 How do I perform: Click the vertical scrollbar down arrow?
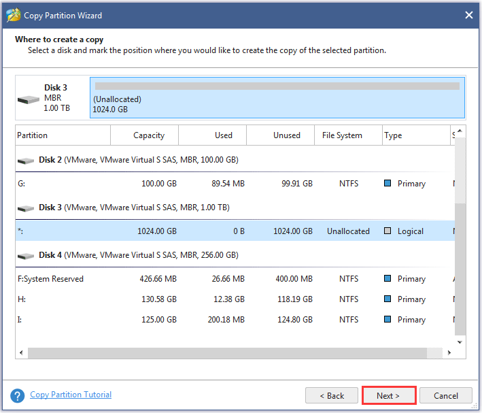(x=460, y=342)
